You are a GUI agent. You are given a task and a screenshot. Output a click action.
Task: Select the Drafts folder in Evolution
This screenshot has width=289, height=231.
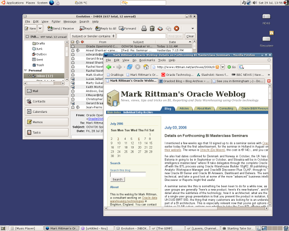click(x=39, y=43)
